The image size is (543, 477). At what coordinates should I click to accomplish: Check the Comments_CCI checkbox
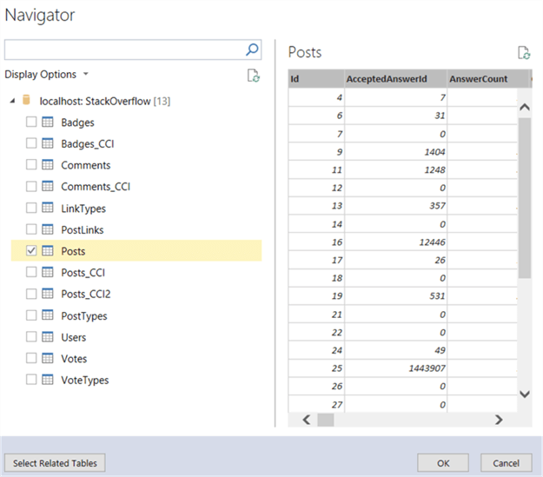(x=31, y=186)
